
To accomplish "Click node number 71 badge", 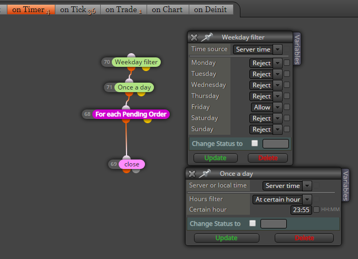I will tap(109, 87).
